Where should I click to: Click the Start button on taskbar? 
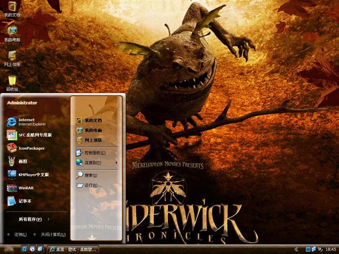click(x=8, y=249)
